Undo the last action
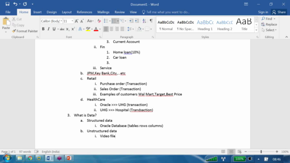290x163 pixels. 15,4
